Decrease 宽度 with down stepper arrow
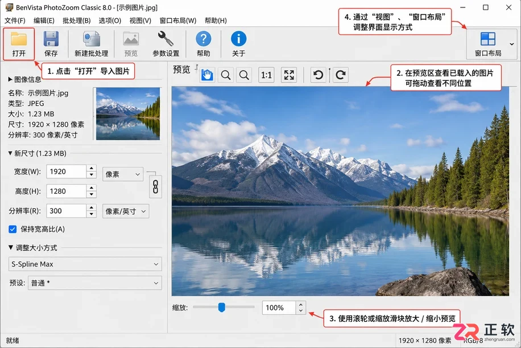 (x=92, y=175)
